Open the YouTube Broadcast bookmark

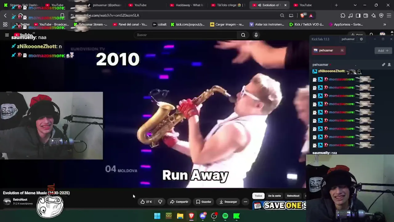point(51,24)
